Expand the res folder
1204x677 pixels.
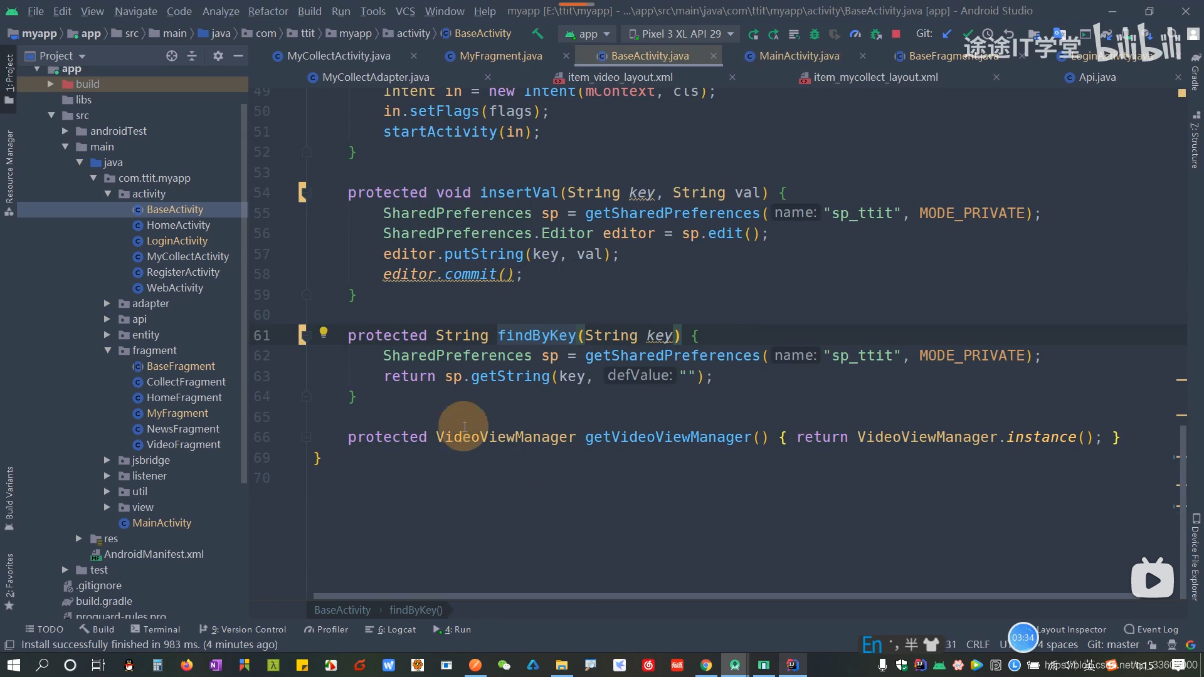point(78,538)
